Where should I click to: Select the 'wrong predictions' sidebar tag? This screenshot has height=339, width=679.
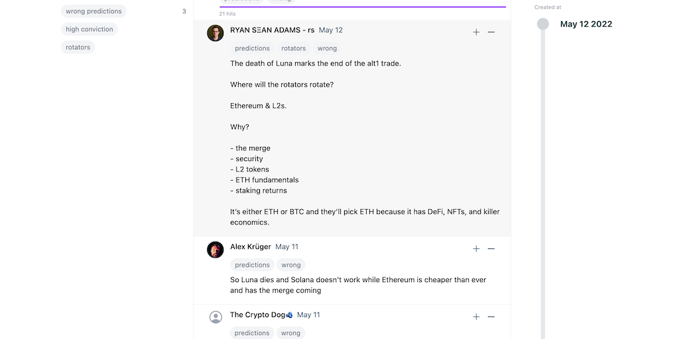93,11
